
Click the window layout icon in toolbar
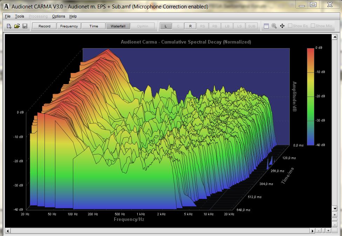[x=266, y=26]
